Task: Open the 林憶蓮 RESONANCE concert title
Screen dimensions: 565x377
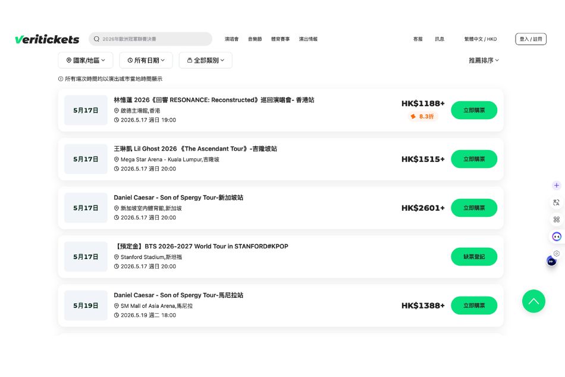Action: [214, 100]
